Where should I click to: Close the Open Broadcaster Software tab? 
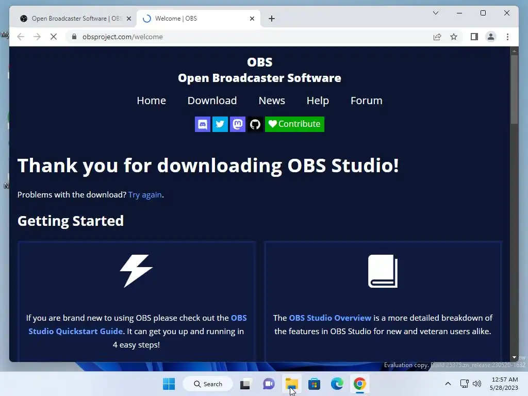point(128,19)
